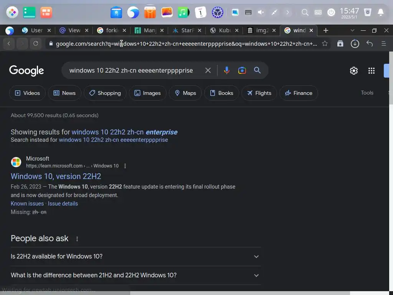Open the bookmarks collection toolbar icon
393x295 pixels.
point(340,43)
